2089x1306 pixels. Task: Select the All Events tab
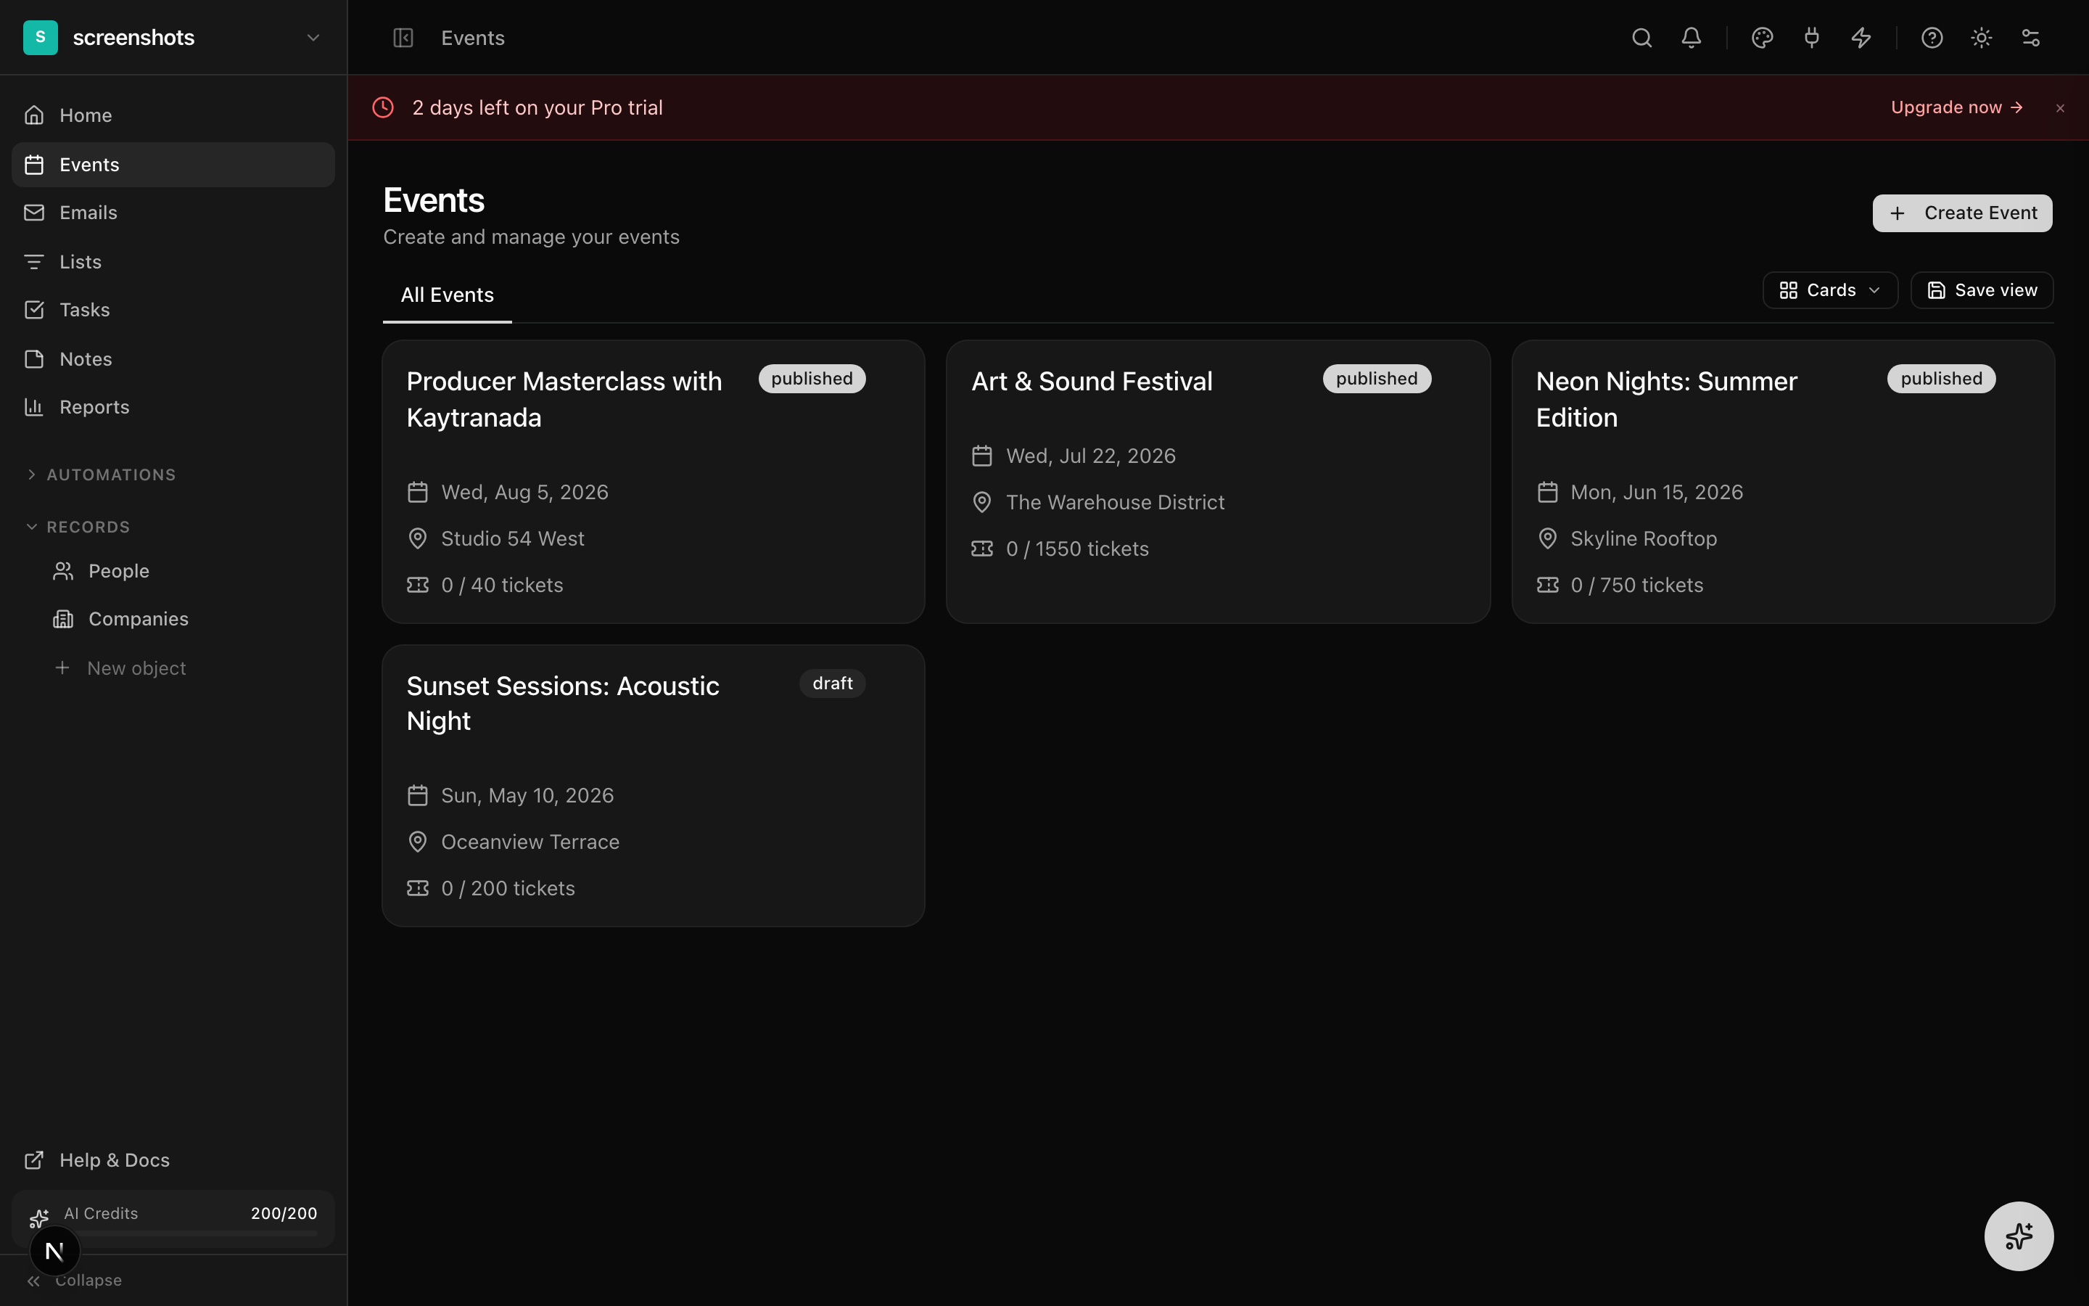[x=447, y=295]
